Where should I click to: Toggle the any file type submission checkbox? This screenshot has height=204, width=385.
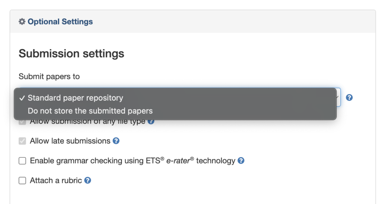point(22,122)
